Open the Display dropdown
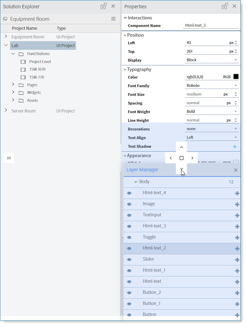 pos(211,60)
